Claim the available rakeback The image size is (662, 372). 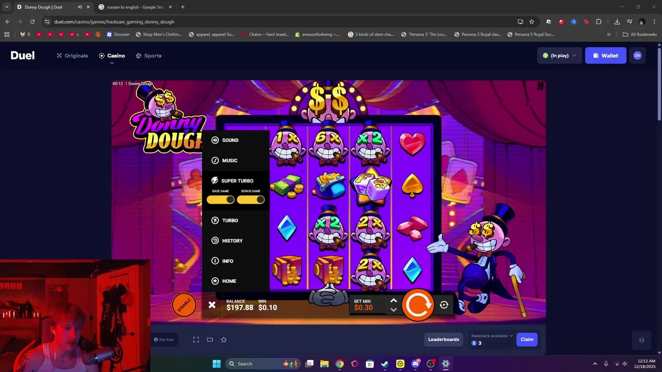[527, 339]
